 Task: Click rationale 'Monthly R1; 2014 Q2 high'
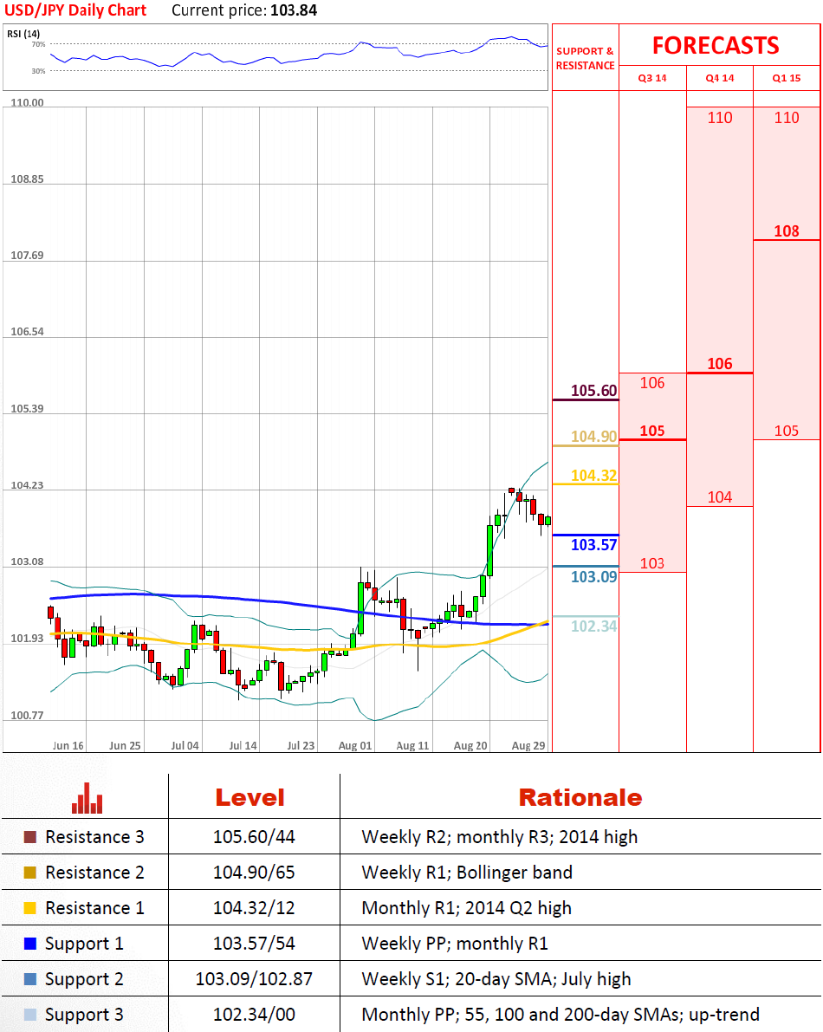466,908
